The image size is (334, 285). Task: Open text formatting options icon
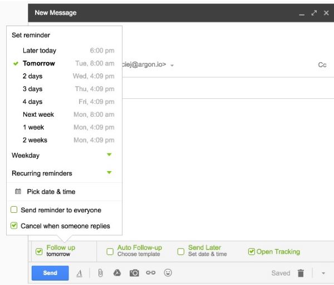coord(79,273)
